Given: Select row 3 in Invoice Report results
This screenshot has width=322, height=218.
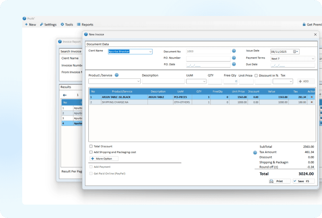Looking at the screenshot, I should [72, 118].
